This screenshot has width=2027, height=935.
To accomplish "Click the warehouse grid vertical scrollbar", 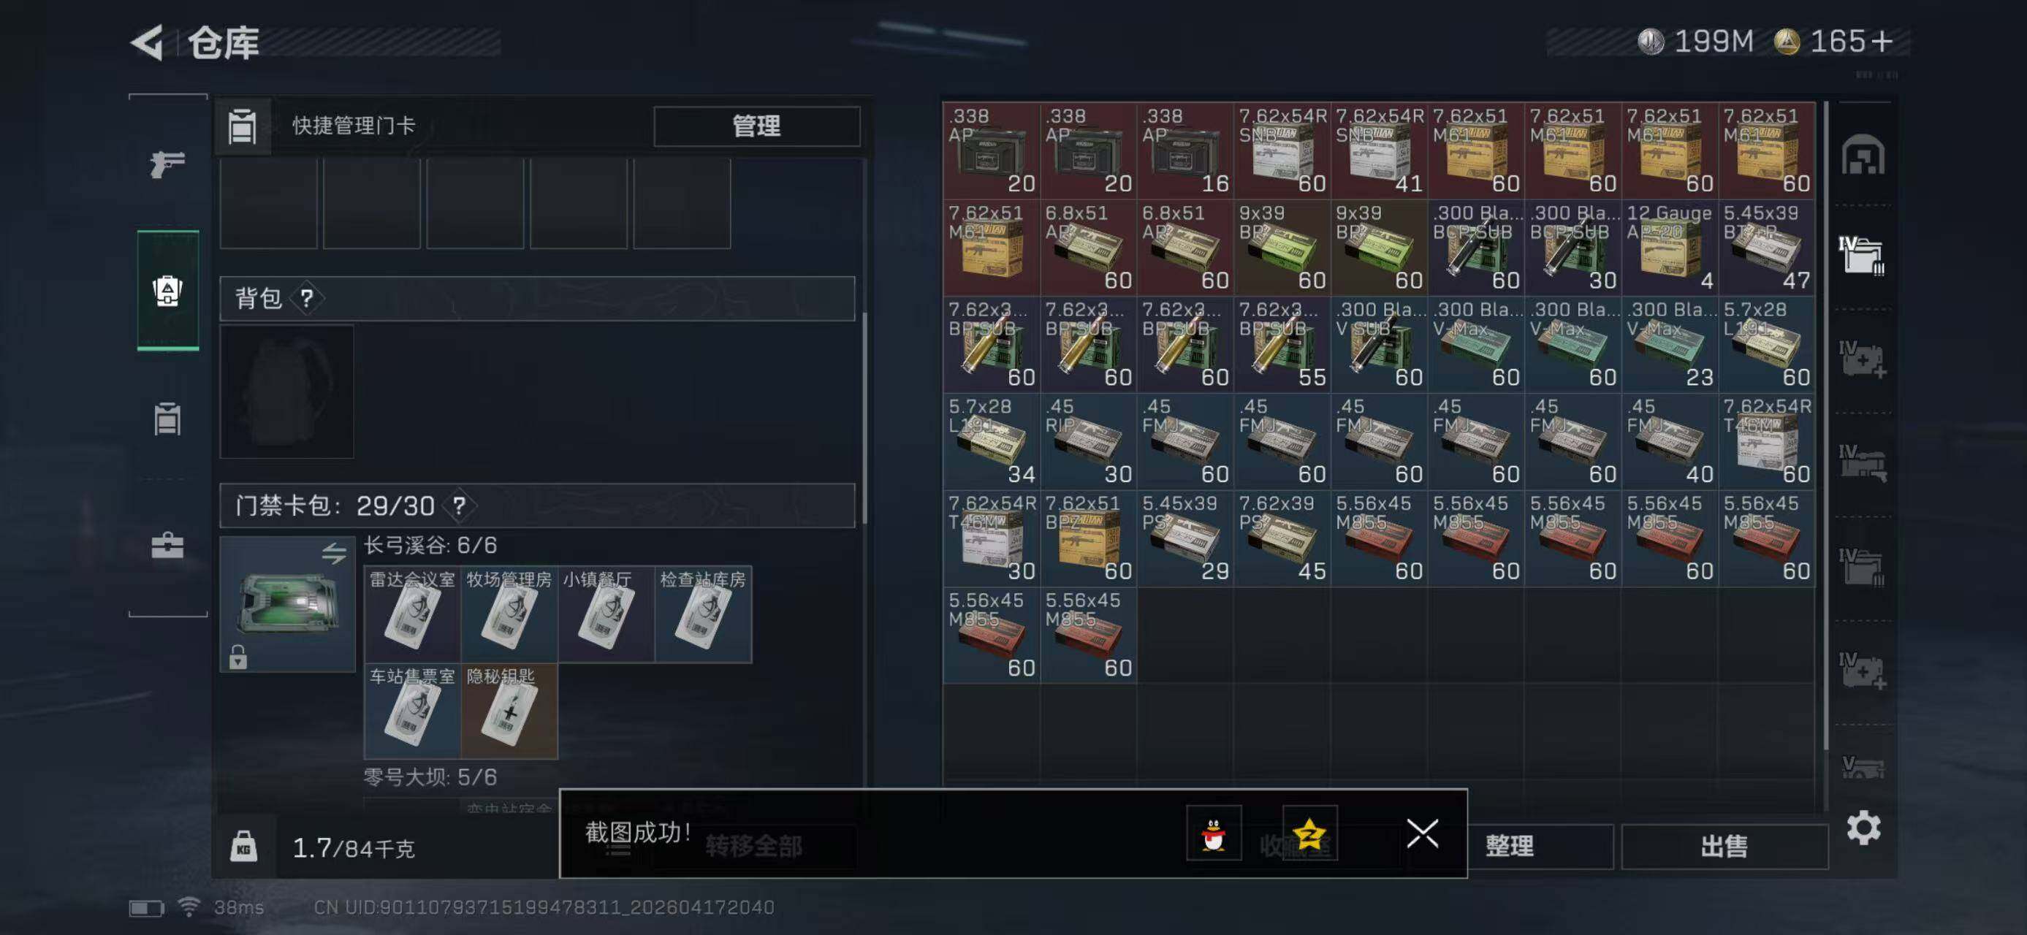I will click(1825, 424).
